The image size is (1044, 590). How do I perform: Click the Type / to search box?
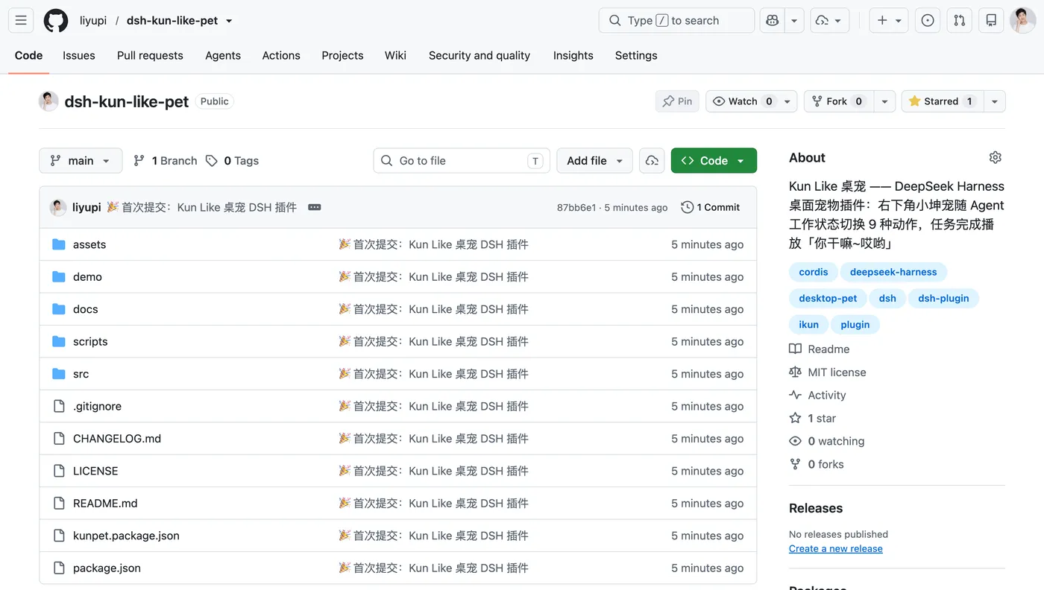click(x=676, y=21)
